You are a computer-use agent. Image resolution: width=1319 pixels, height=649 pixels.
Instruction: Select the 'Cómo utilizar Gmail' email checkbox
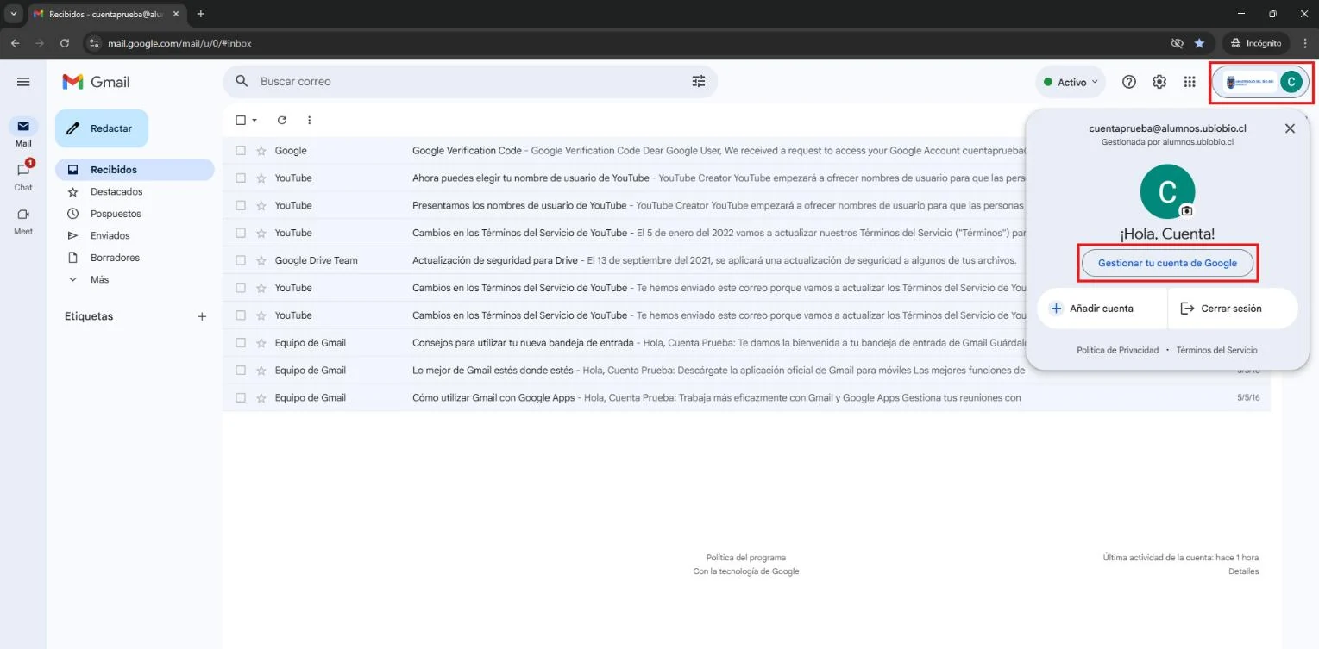pos(241,398)
